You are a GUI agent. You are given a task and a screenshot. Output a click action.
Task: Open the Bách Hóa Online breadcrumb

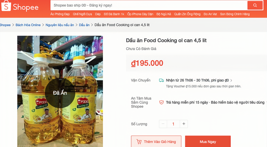pyautogui.click(x=28, y=25)
